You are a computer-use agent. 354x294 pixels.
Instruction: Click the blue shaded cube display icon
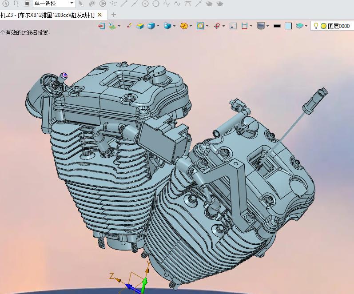point(151,26)
